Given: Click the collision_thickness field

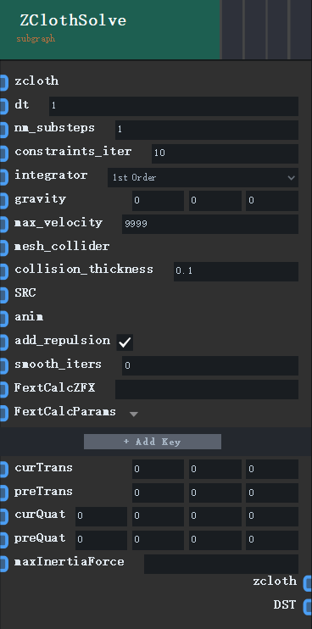Looking at the screenshot, I should (236, 271).
